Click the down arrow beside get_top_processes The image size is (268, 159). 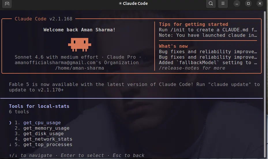[10, 145]
